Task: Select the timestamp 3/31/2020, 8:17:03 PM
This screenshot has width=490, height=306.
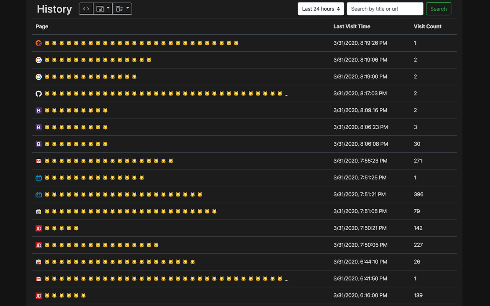Action: (360, 94)
